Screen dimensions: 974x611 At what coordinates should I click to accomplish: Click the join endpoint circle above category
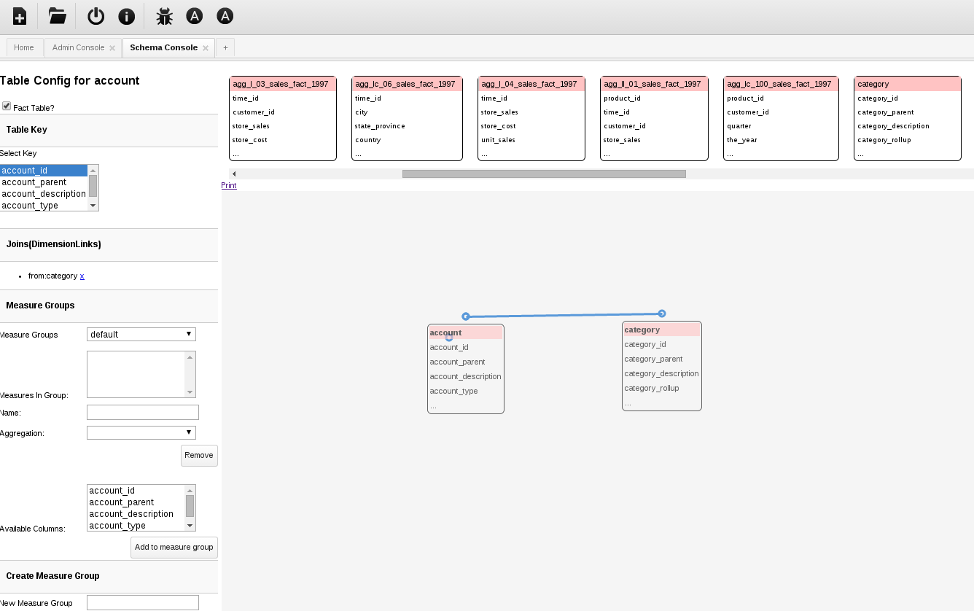point(662,314)
